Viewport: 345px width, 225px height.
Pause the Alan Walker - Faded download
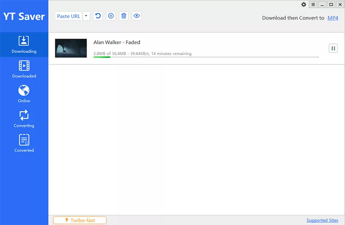point(333,48)
